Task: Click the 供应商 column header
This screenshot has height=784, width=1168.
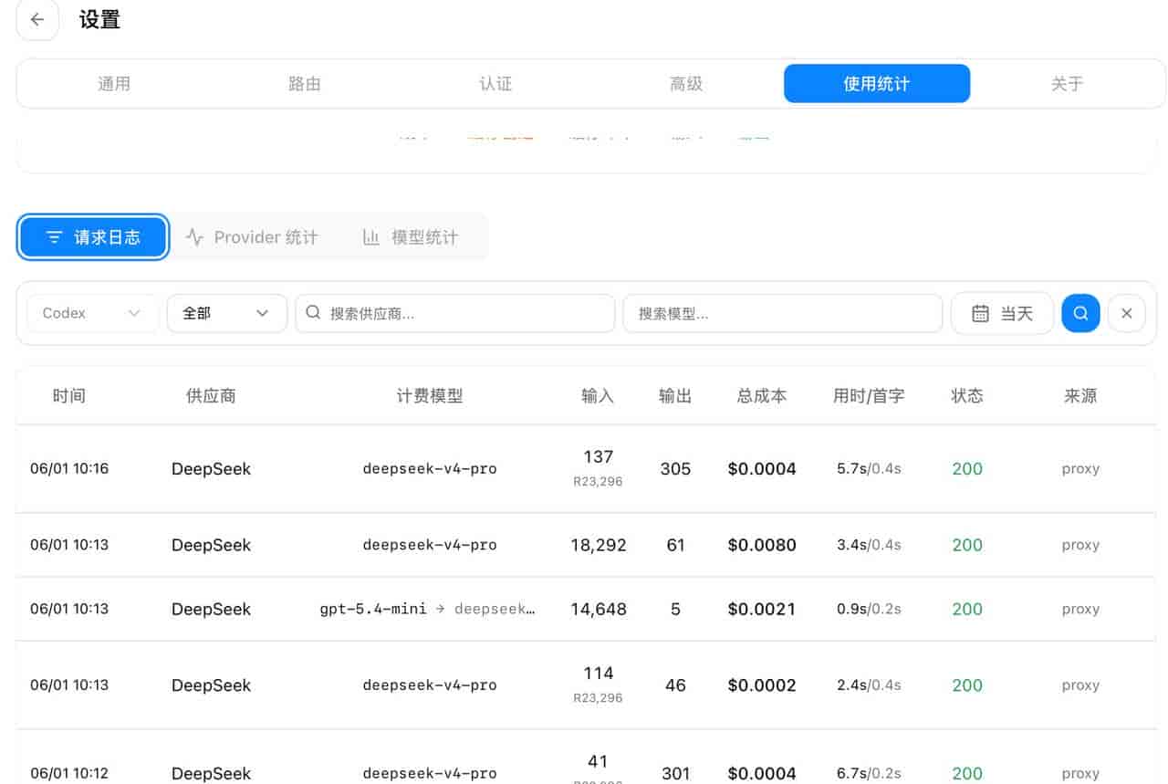Action: click(211, 396)
